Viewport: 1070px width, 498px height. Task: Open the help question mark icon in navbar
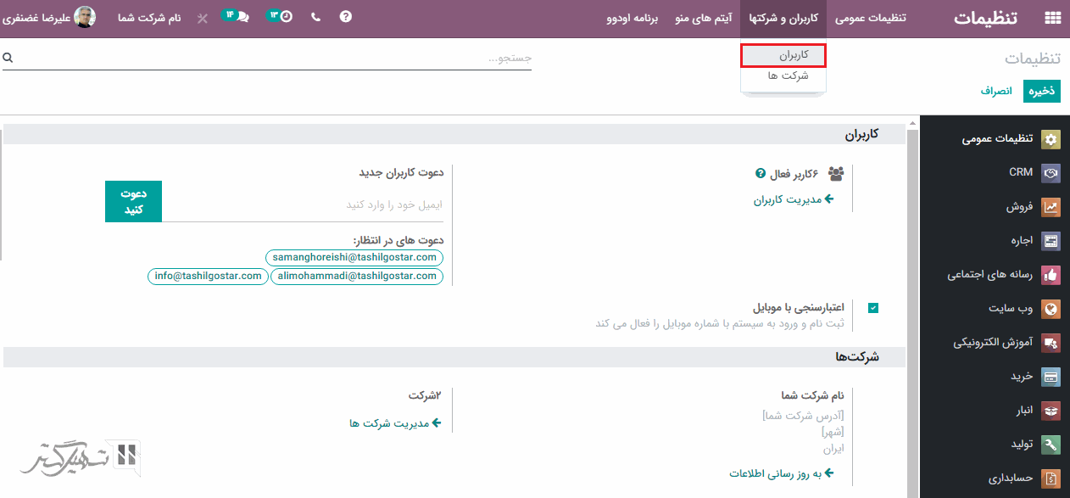click(x=345, y=17)
